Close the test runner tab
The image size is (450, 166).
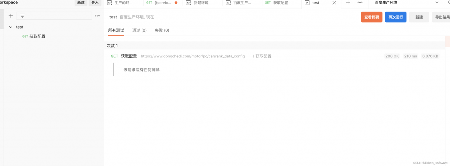click(x=334, y=3)
